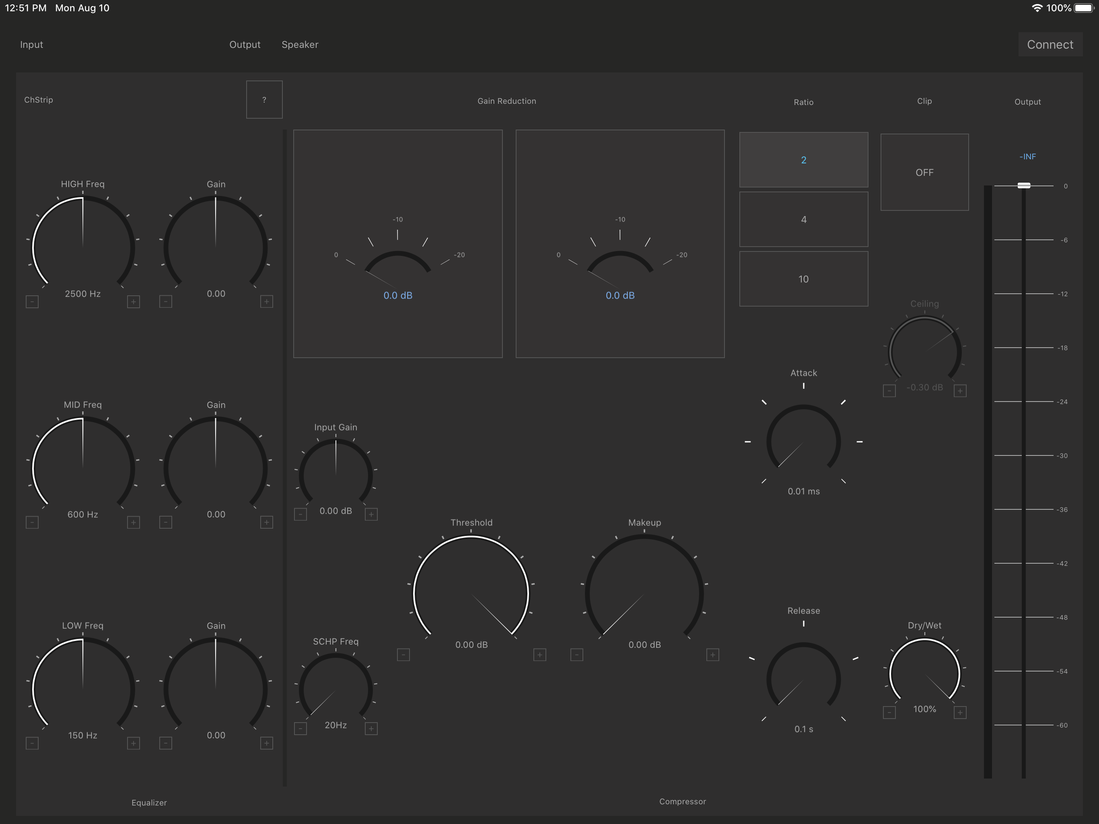Viewport: 1099px width, 824px height.
Task: Select compressor ratio 2
Action: [x=803, y=160]
